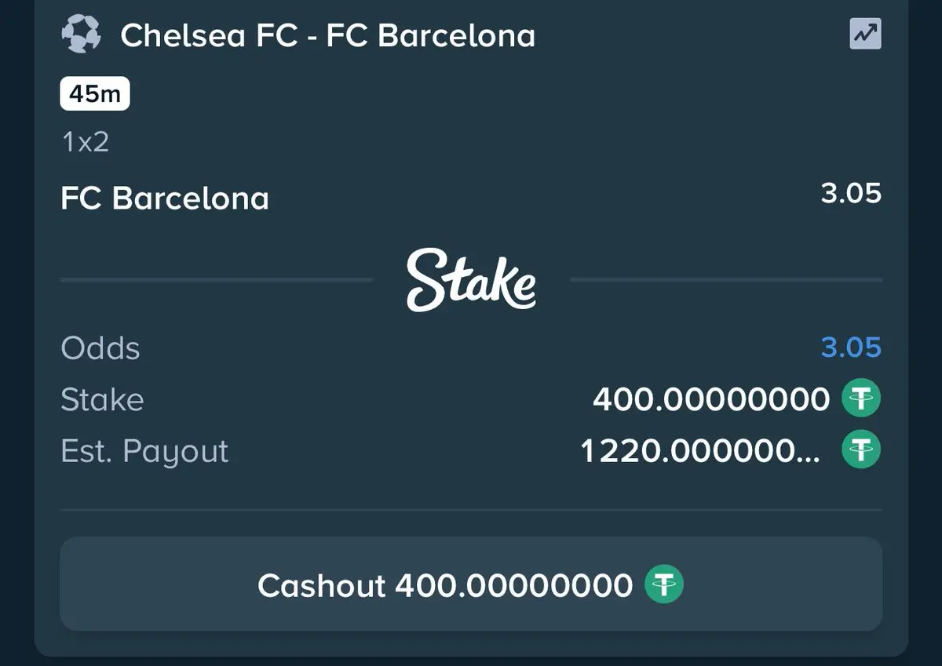Click the Tether icon beside Est. Payout
942x666 pixels.
point(861,450)
